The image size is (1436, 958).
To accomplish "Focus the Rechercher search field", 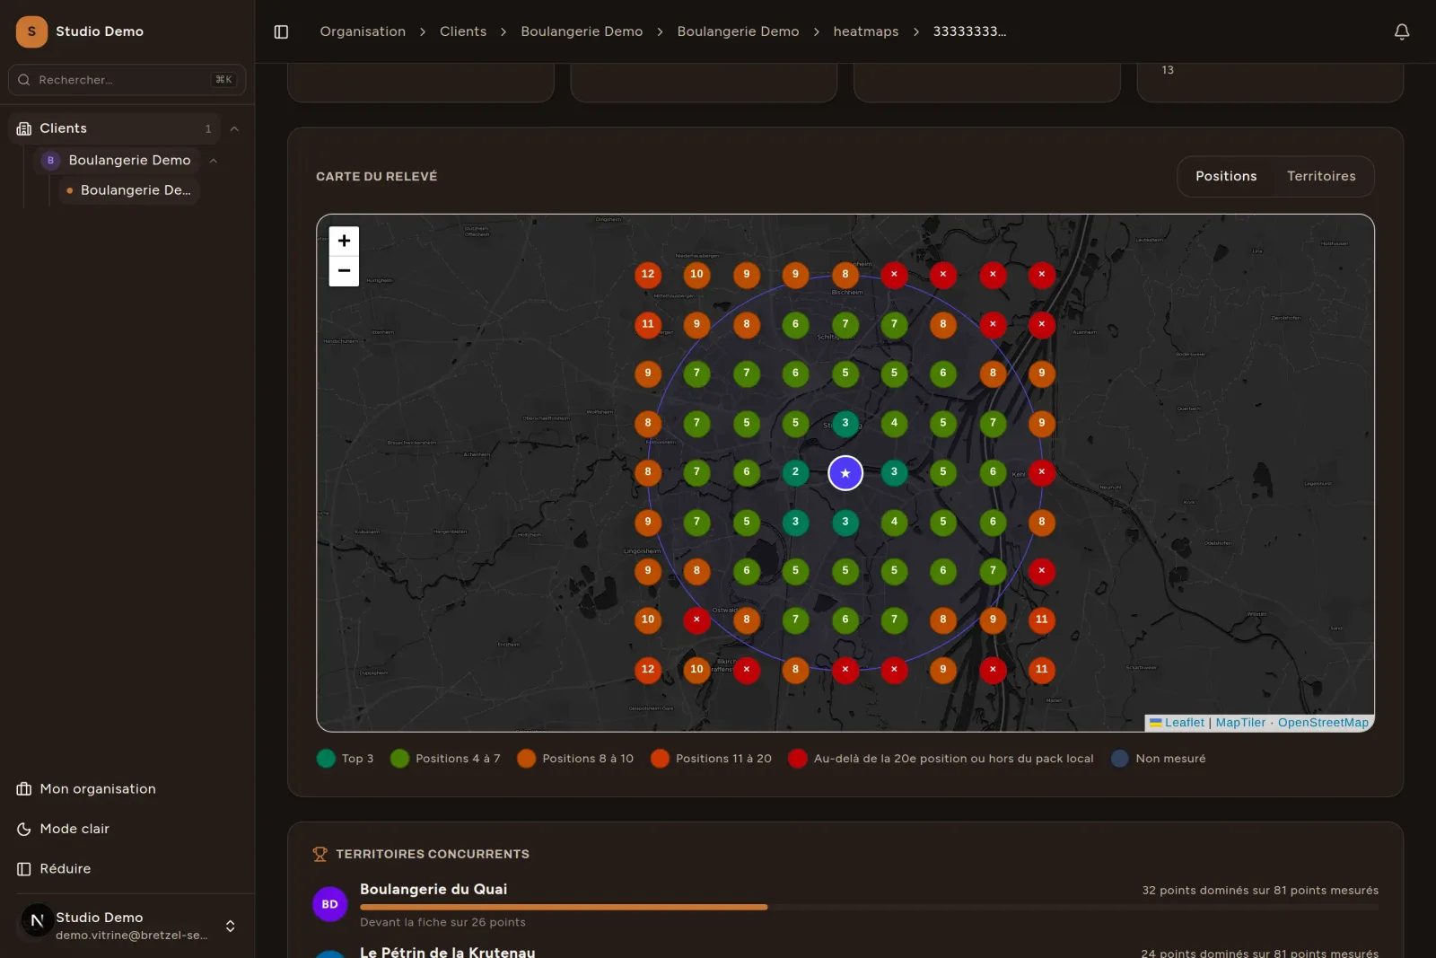I will 127,80.
